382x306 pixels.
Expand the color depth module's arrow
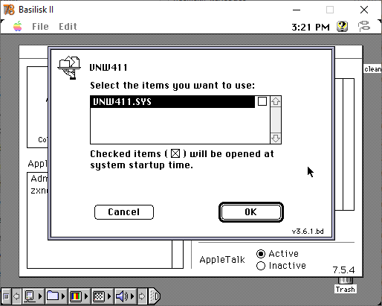(x=86, y=296)
